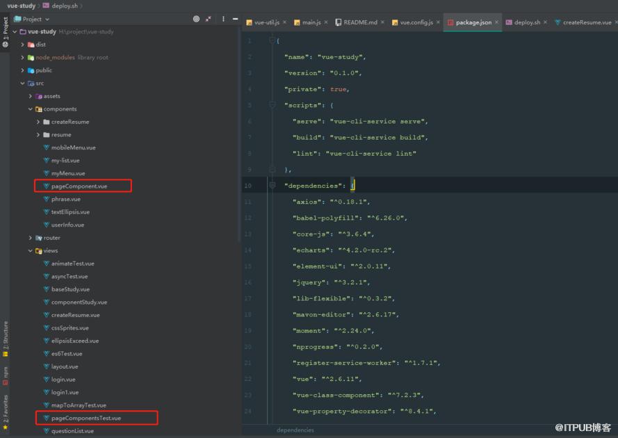Expand the assets folder
618x438 pixels.
[x=31, y=96]
